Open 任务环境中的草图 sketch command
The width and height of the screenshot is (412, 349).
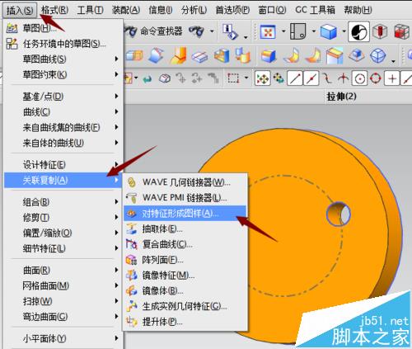coord(63,44)
